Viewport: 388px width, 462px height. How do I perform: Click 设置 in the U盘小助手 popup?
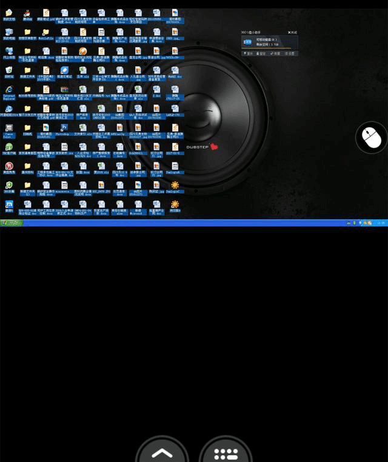290,53
